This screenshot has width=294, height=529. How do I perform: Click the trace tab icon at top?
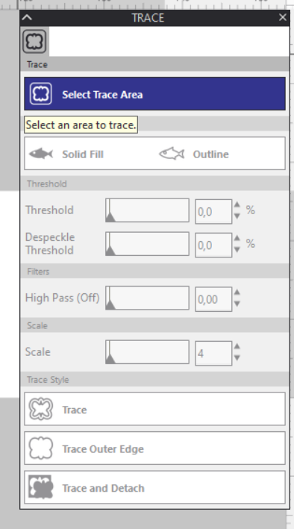pyautogui.click(x=34, y=41)
